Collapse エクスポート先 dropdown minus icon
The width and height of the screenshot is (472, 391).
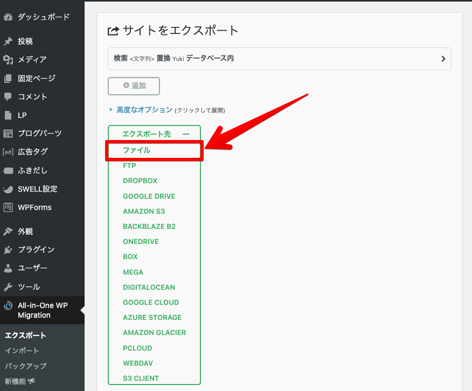point(186,134)
